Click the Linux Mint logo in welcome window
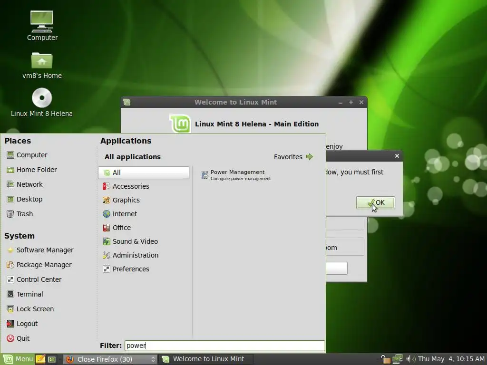Image resolution: width=487 pixels, height=365 pixels. click(x=180, y=124)
